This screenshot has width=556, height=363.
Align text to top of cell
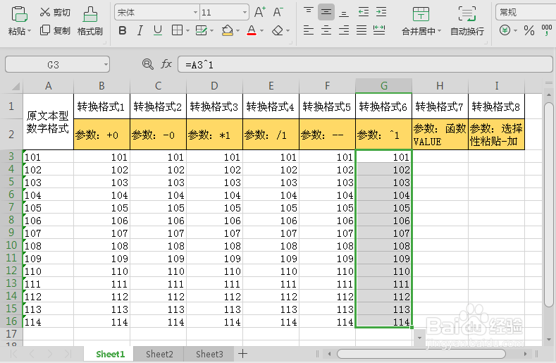(x=309, y=12)
